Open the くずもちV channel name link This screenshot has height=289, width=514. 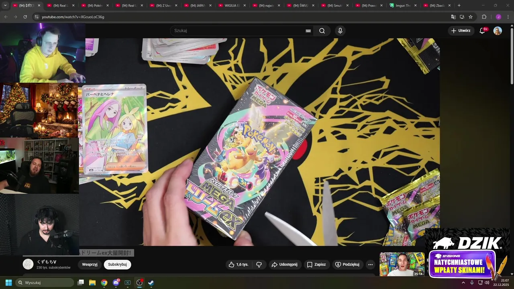47,262
